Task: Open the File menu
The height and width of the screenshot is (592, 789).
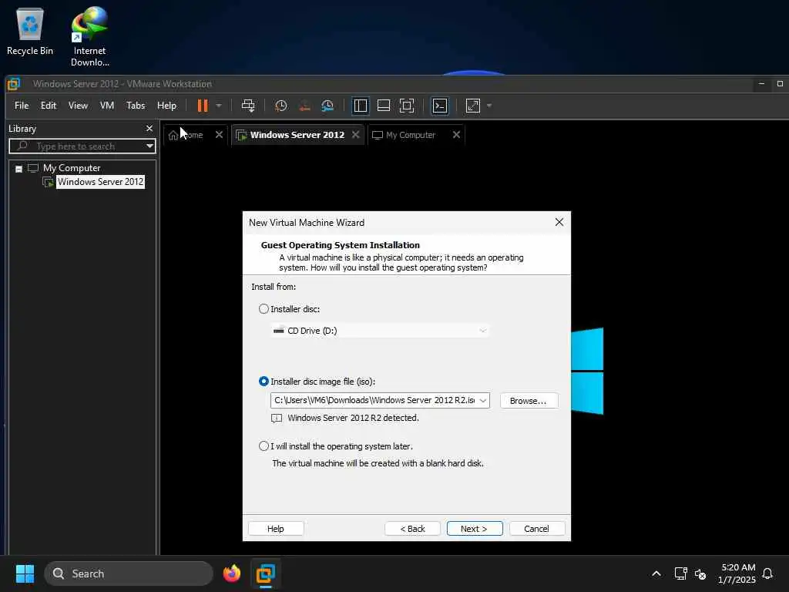Action: click(x=22, y=106)
